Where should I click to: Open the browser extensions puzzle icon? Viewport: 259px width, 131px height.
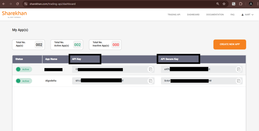tap(241, 4)
